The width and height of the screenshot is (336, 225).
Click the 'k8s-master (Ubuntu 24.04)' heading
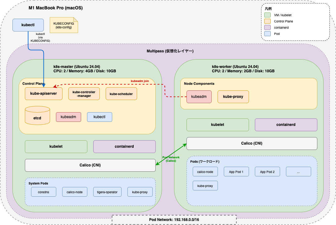pyautogui.click(x=77, y=67)
